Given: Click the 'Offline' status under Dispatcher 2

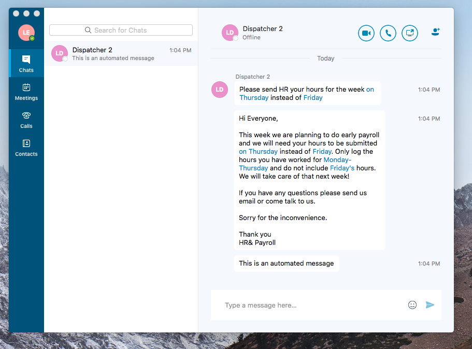Looking at the screenshot, I should pos(251,37).
